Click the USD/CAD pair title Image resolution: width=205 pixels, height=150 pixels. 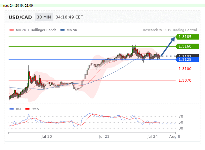pyautogui.click(x=20, y=17)
